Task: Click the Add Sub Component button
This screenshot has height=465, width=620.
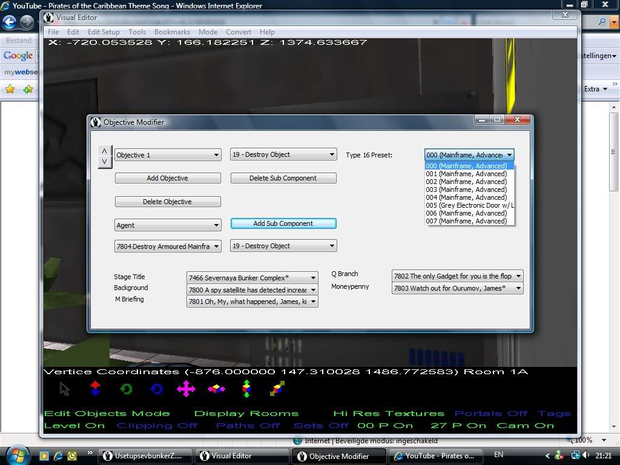Action: pyautogui.click(x=283, y=223)
